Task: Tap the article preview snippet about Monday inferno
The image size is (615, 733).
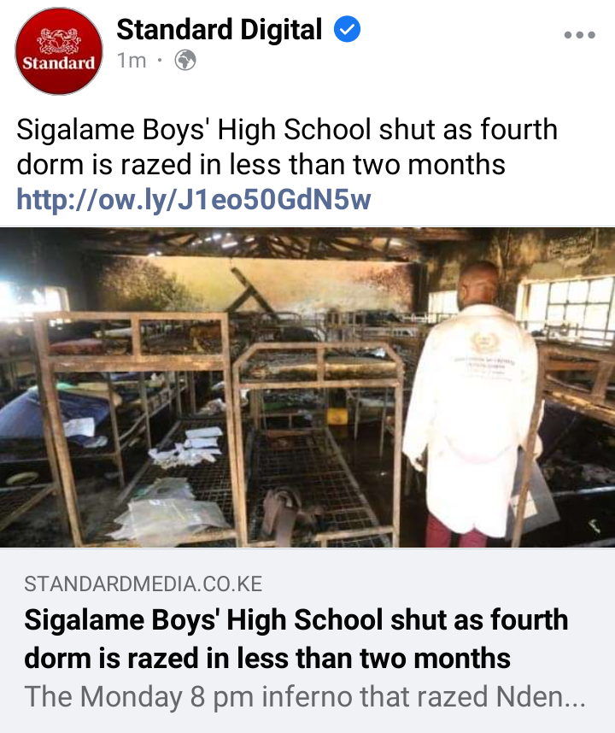Action: (x=305, y=696)
